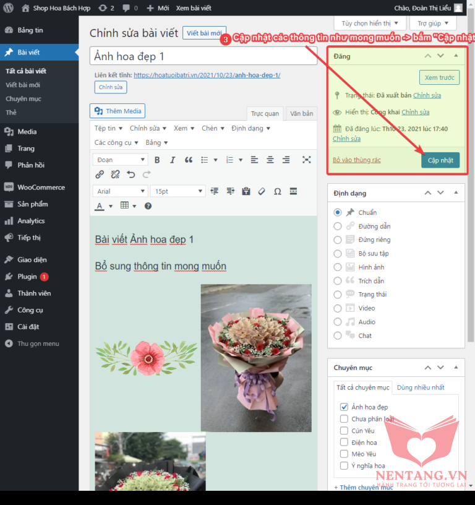Choose the Hình ảnh format option
This screenshot has width=475, height=505.
tap(337, 267)
